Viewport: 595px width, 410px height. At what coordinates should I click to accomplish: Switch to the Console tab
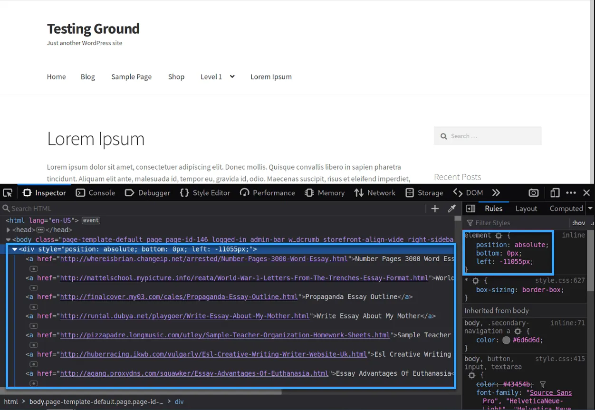tap(96, 193)
